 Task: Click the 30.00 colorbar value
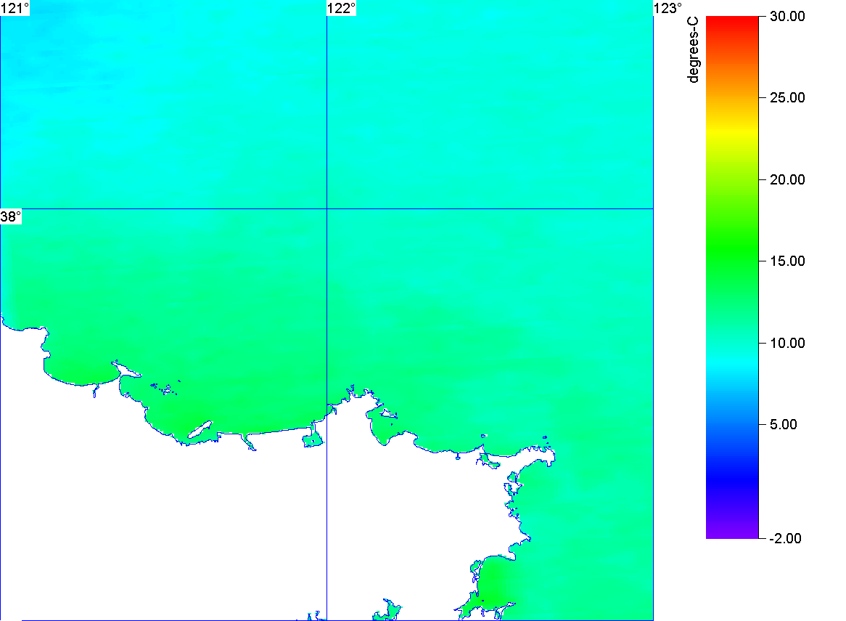[787, 16]
